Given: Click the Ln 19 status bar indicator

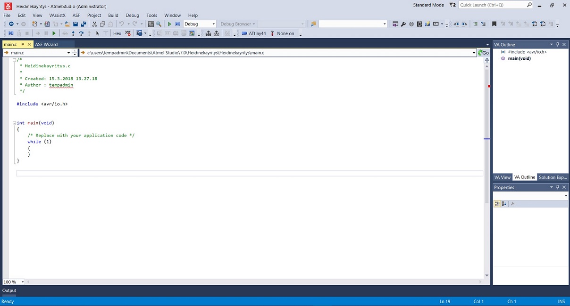Looking at the screenshot, I should (x=444, y=301).
